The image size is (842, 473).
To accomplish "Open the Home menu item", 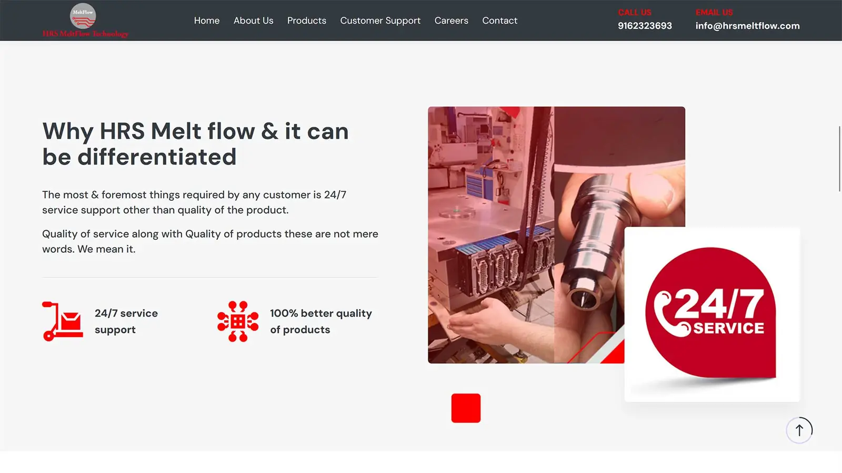I will tap(207, 20).
